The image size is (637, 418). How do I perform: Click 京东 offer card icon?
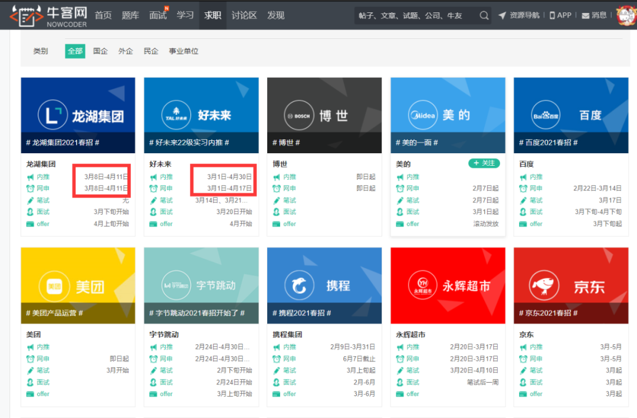(x=523, y=394)
